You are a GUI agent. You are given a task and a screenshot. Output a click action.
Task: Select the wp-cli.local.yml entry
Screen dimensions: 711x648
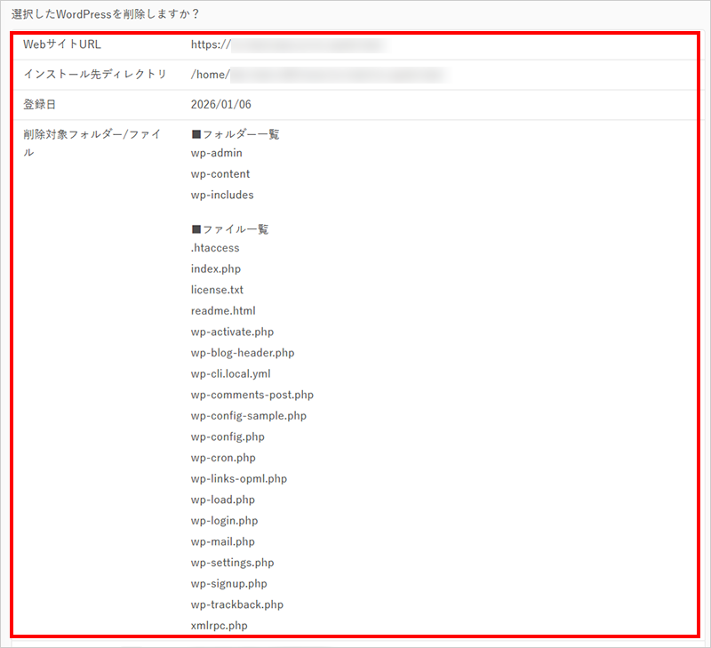click(x=229, y=373)
